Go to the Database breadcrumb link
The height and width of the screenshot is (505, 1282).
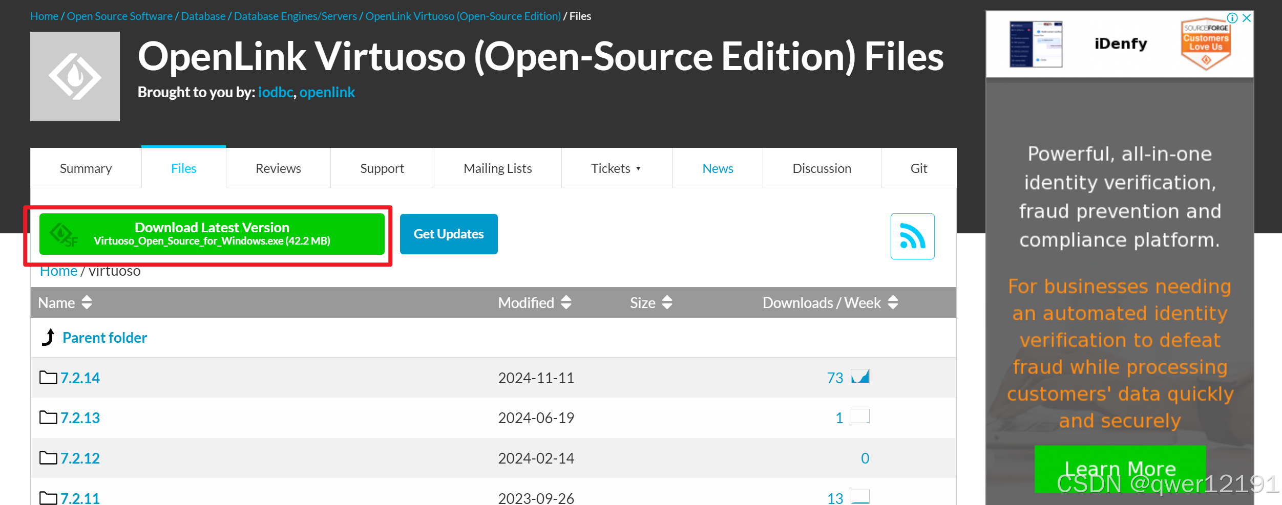(203, 16)
